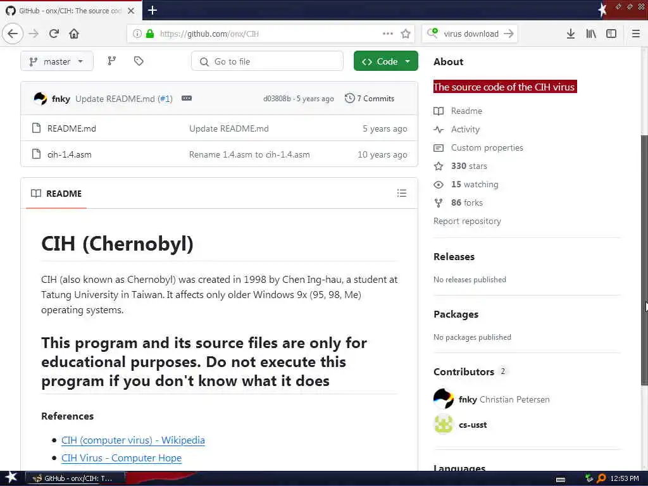The height and width of the screenshot is (486, 648).
Task: Bookmark this page with the star icon
Action: [406, 34]
